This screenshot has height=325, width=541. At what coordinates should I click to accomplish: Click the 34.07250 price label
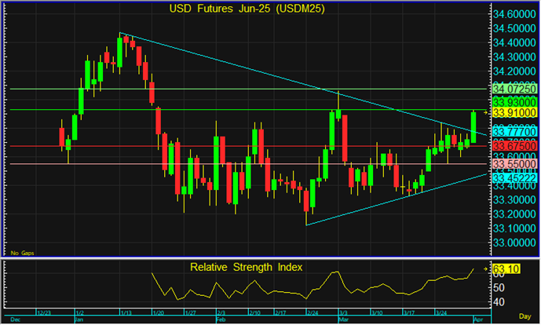point(514,89)
